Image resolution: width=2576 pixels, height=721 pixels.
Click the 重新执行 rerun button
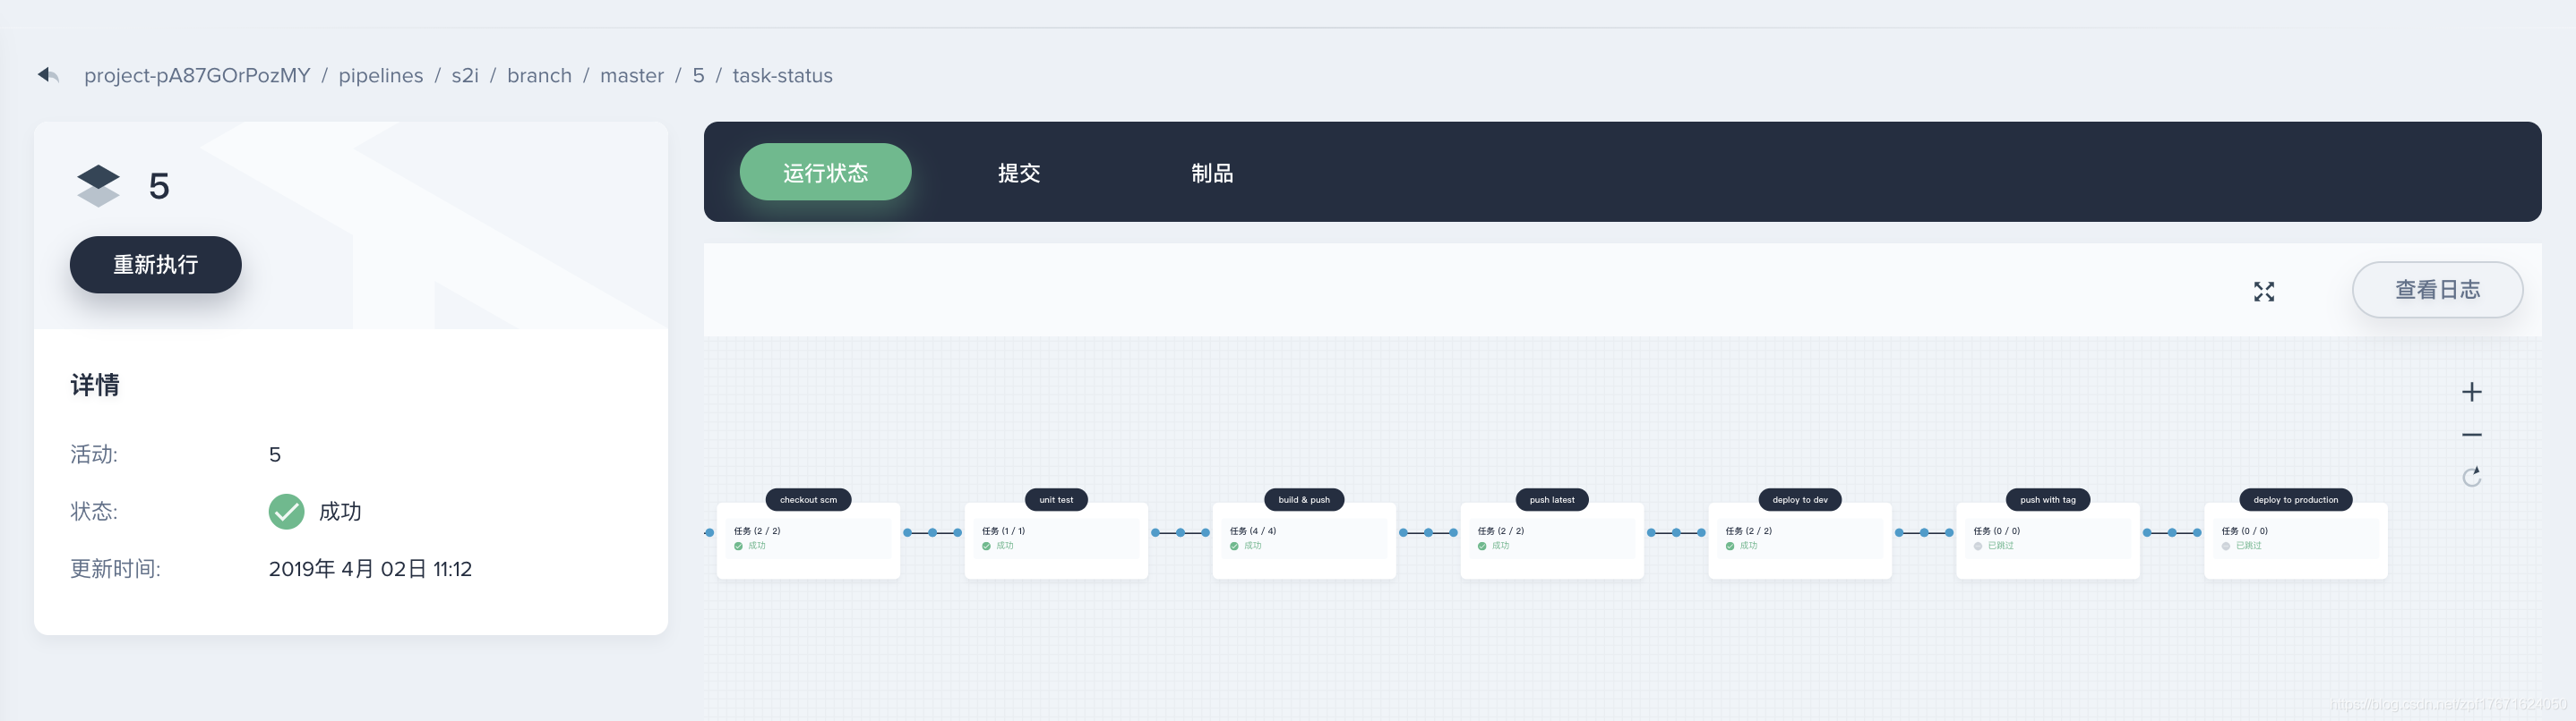(x=155, y=265)
